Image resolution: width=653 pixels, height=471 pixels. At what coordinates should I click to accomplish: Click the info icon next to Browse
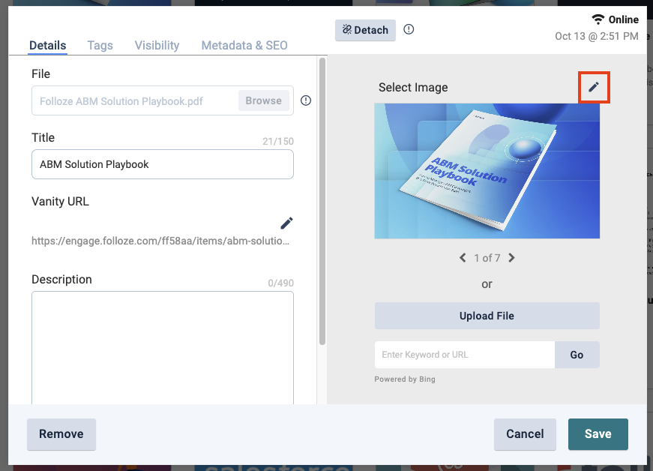tap(306, 101)
